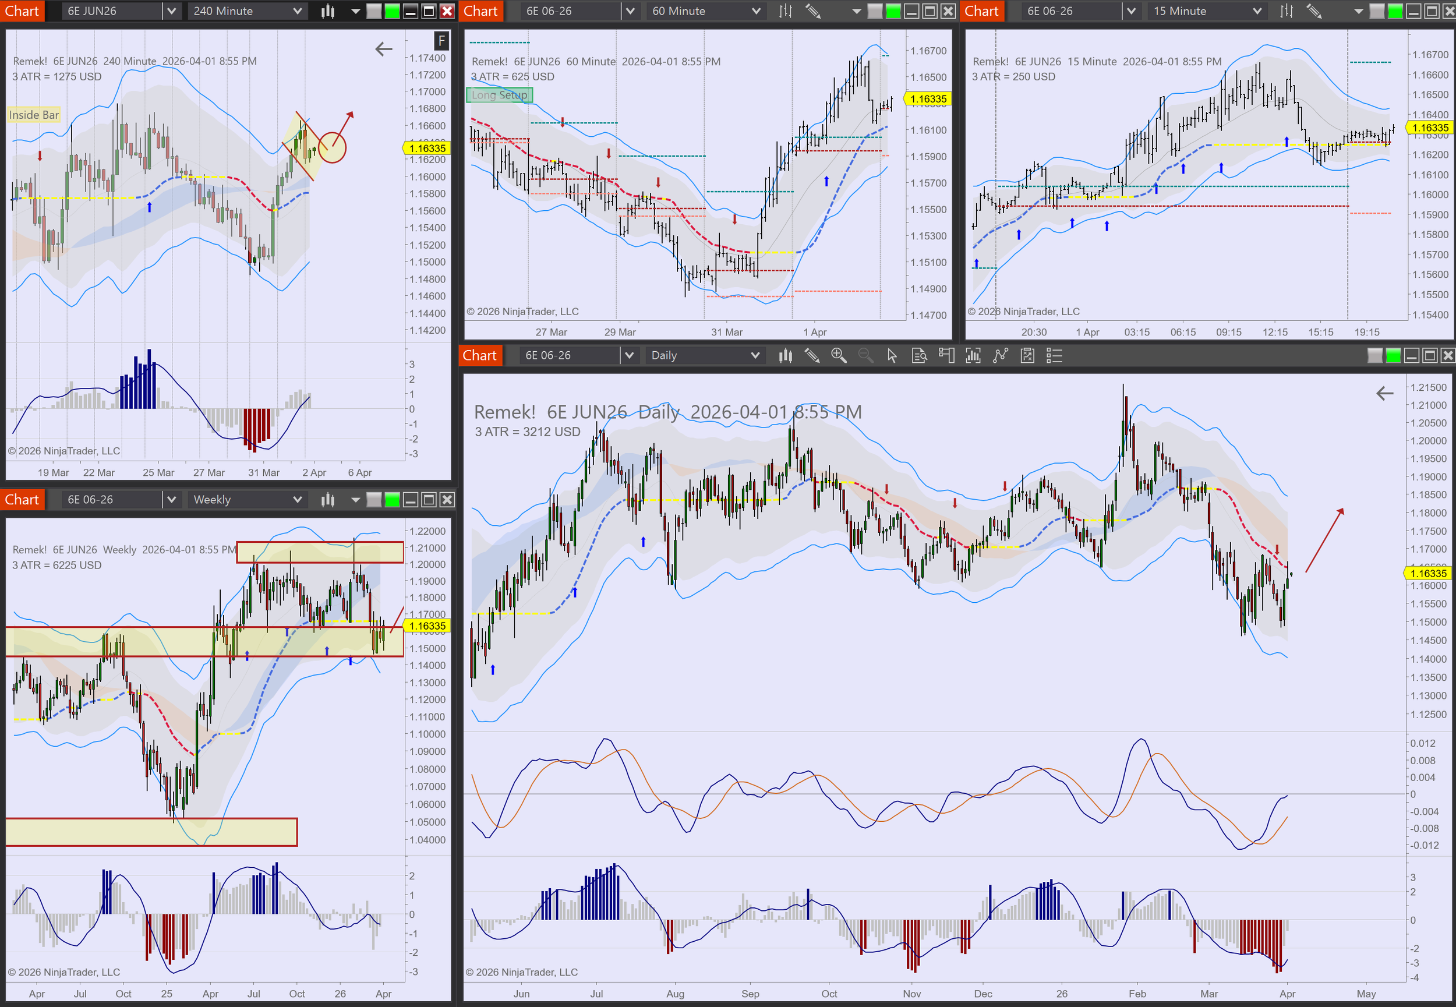Image resolution: width=1456 pixels, height=1007 pixels.
Task: Click the Zoom In icon on Daily chart toolbar
Action: click(839, 356)
